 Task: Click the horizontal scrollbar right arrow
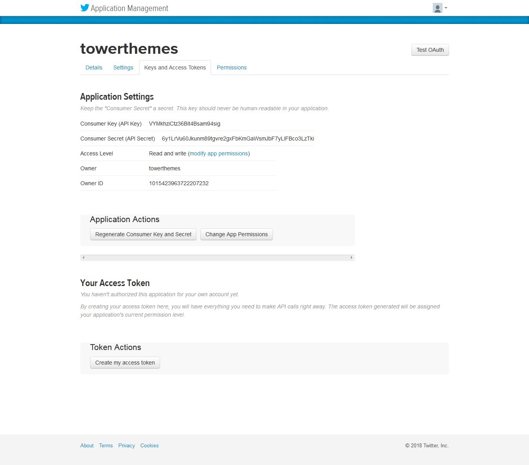[x=351, y=258]
